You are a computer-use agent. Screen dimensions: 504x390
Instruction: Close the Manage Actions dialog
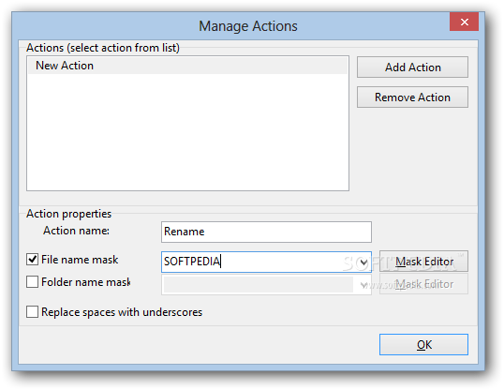(464, 22)
